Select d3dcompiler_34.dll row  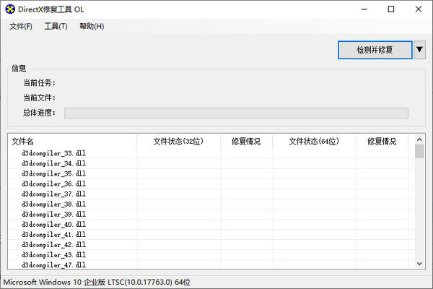point(211,163)
